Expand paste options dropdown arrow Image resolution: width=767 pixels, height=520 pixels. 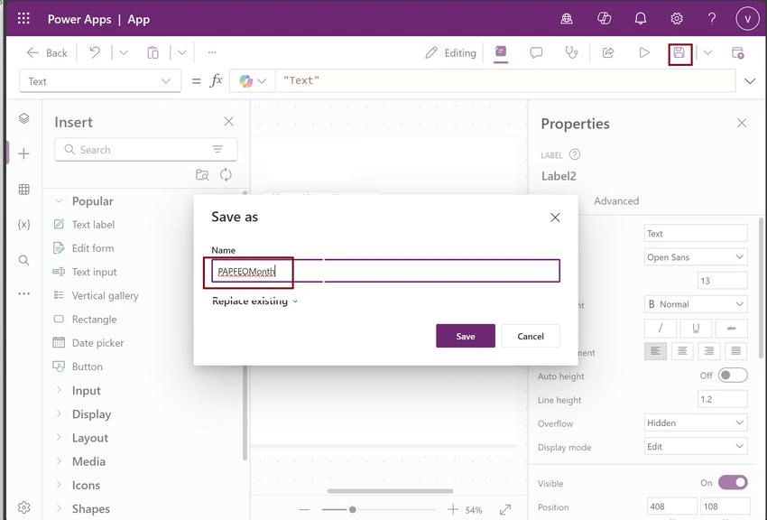click(182, 52)
